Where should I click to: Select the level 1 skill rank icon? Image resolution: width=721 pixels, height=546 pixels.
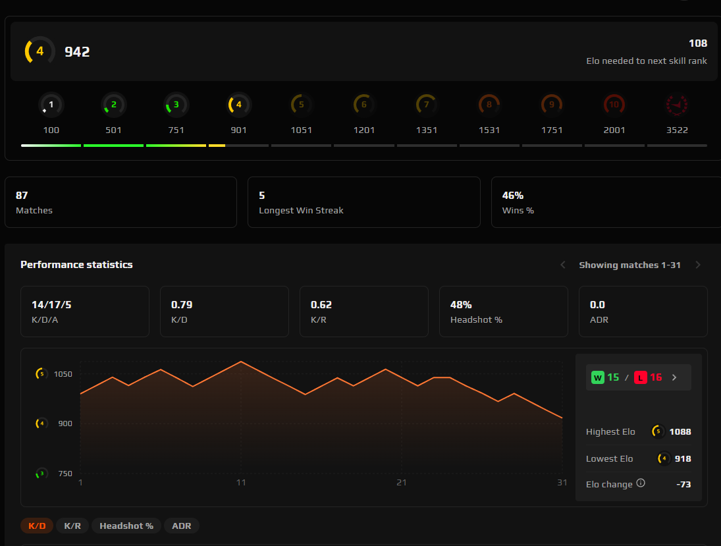point(51,105)
